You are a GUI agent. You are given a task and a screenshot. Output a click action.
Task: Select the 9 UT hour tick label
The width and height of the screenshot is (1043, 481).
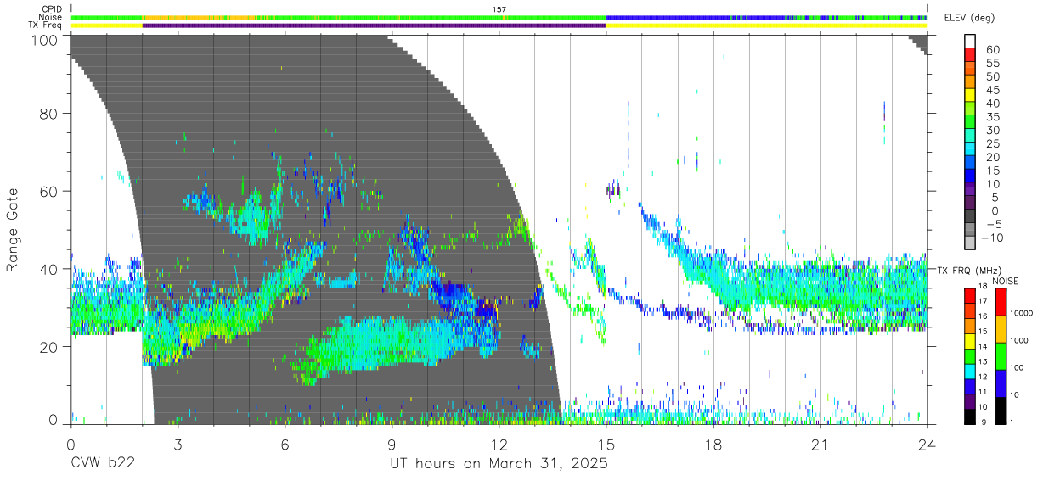tap(392, 445)
